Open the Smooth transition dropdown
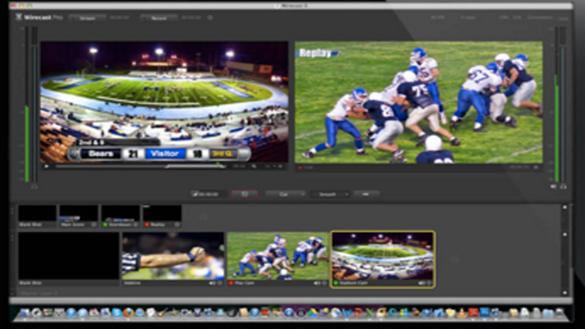This screenshot has width=585, height=329. pyautogui.click(x=330, y=194)
